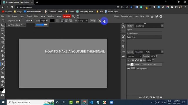Delete layer with trash icon
This screenshot has width=188, height=105.
[x=161, y=97]
